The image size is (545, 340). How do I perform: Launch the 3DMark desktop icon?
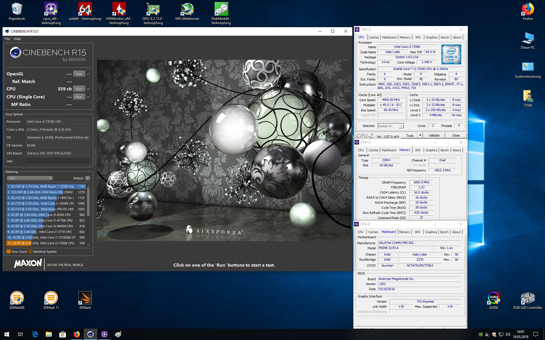pos(85,300)
